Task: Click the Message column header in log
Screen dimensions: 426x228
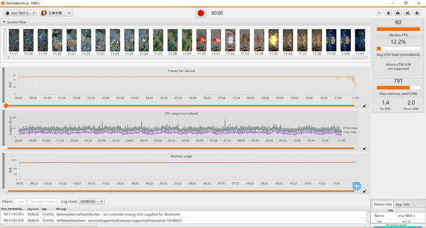Action: coord(61,209)
